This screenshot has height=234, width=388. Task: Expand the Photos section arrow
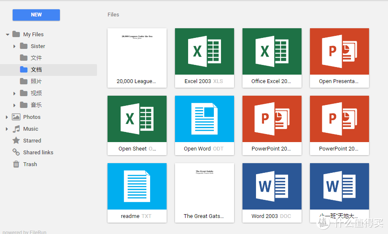click(x=7, y=117)
